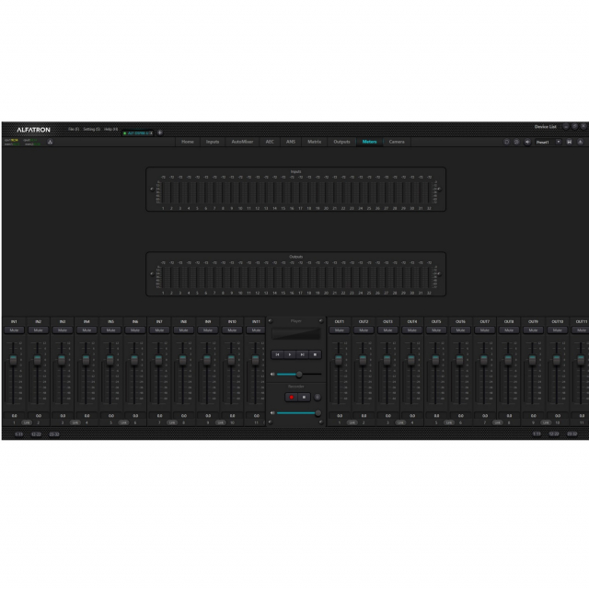589x589 pixels.
Task: Open the Preset1 dropdown
Action: [559, 142]
